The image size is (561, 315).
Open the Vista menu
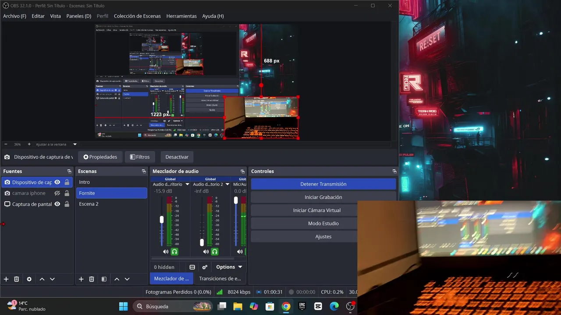tap(56, 16)
